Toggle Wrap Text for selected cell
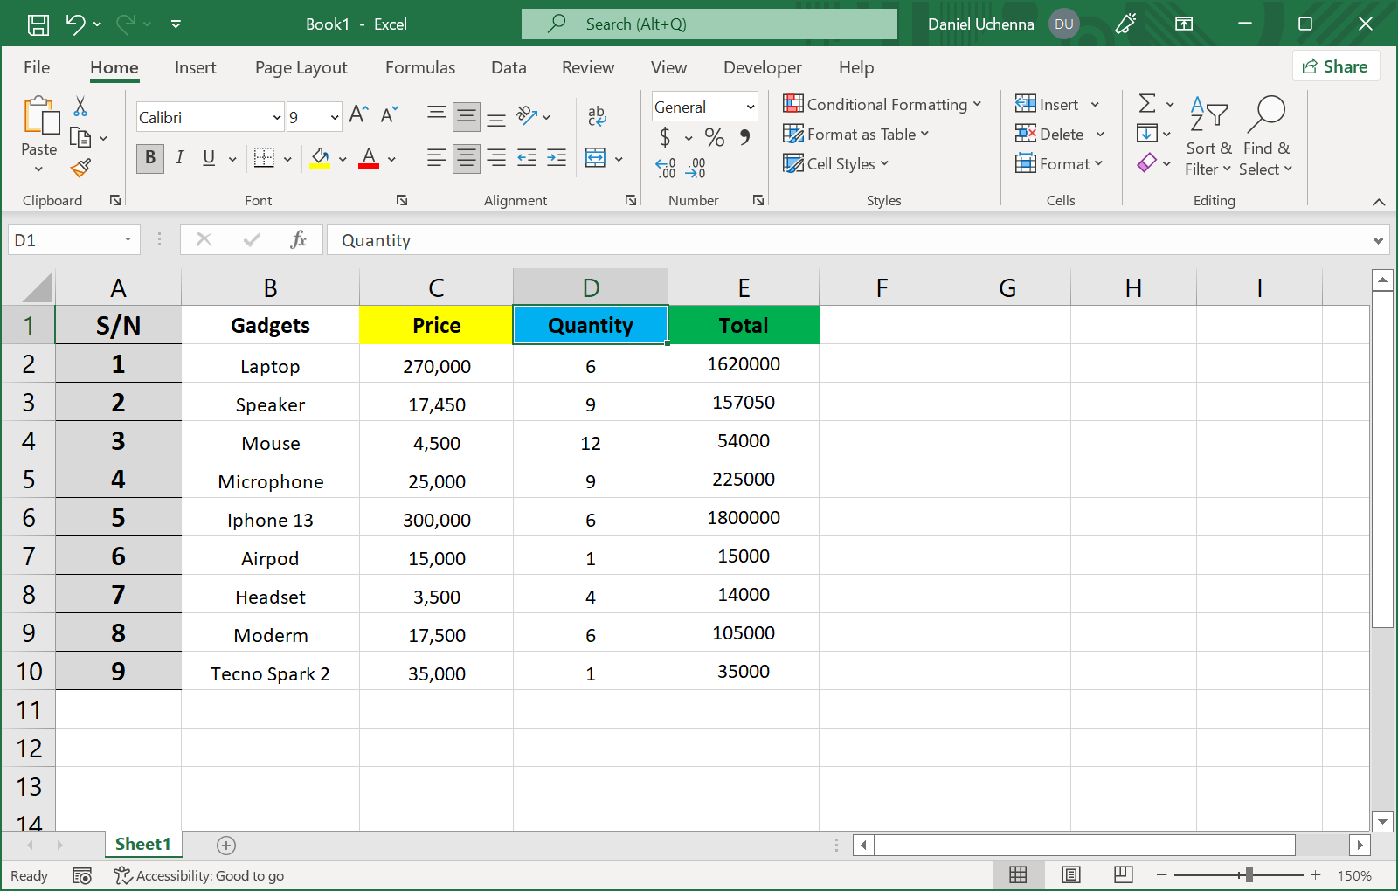Viewport: 1398px width, 891px height. click(597, 114)
